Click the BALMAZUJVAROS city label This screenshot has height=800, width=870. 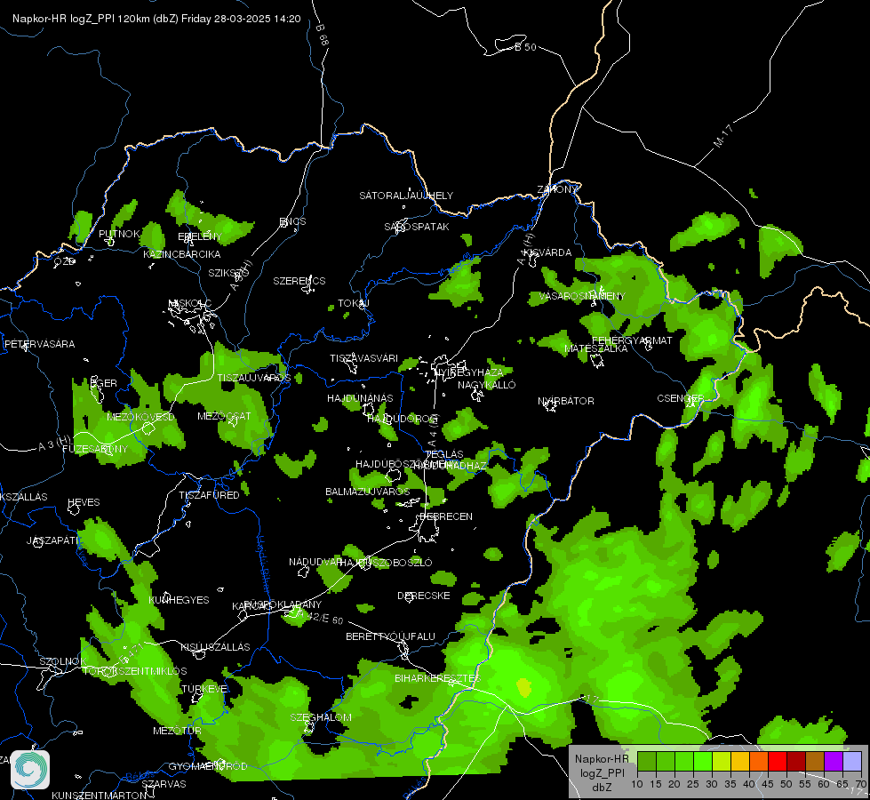(x=367, y=492)
